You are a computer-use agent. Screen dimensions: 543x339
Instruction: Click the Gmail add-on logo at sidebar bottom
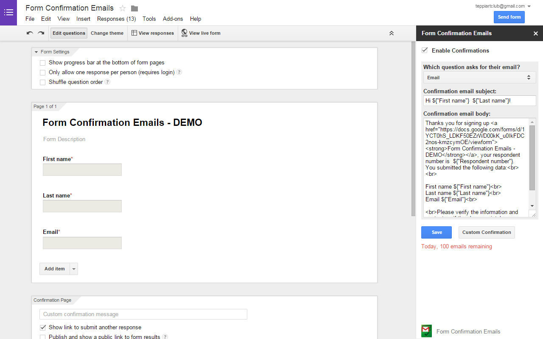pos(426,331)
